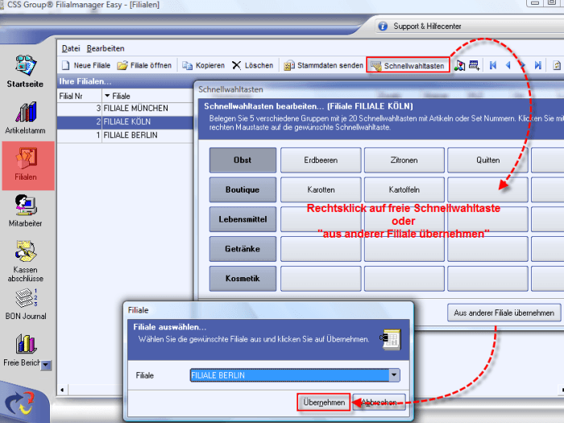Sort by the Filiale column header
The image size is (564, 423).
tap(147, 96)
